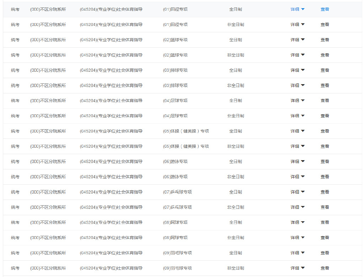Expand 详细 for 非全日制 (01)田径专项 row
The height and width of the screenshot is (277, 364).
[x=298, y=25]
